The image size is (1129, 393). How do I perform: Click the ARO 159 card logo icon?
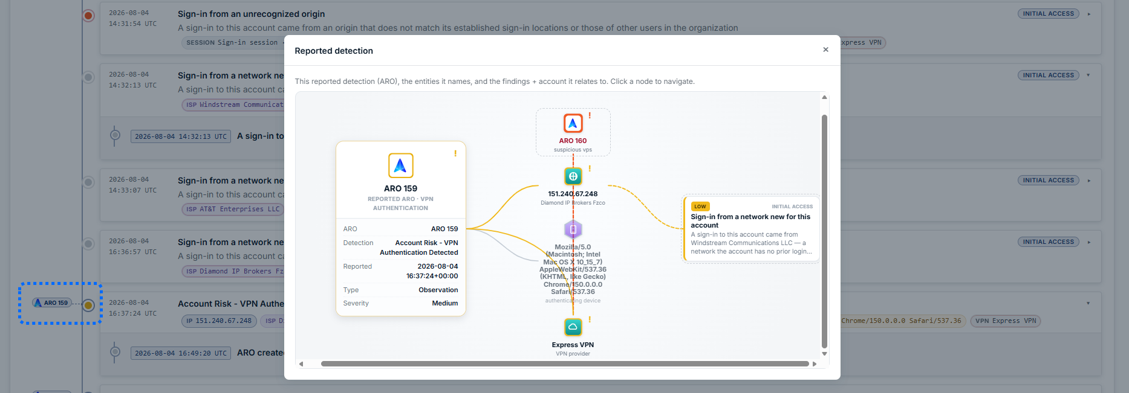click(x=400, y=165)
